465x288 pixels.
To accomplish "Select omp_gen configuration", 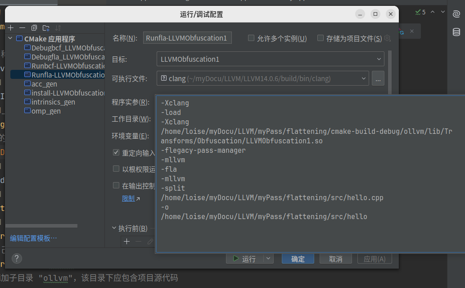I will click(42, 111).
